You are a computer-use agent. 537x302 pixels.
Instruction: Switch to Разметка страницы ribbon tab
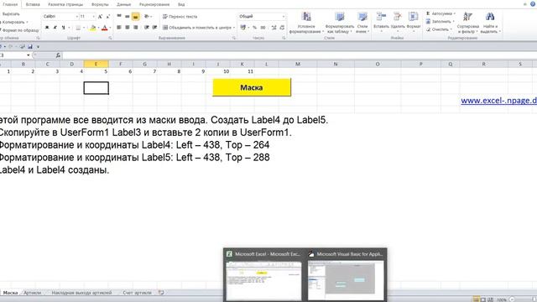point(65,4)
